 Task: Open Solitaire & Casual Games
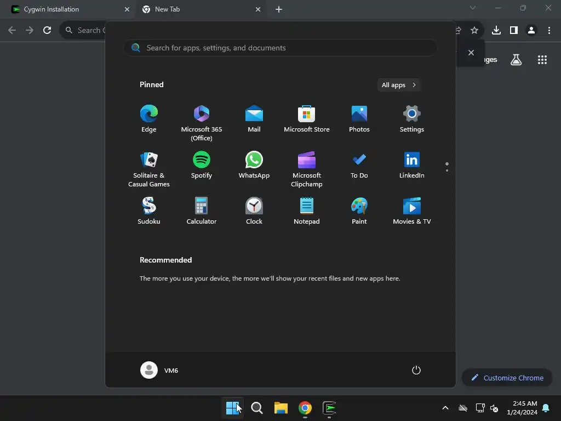pos(149,169)
